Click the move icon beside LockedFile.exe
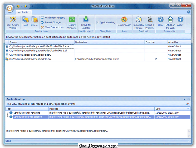 pyautogui.click(x=7, y=59)
